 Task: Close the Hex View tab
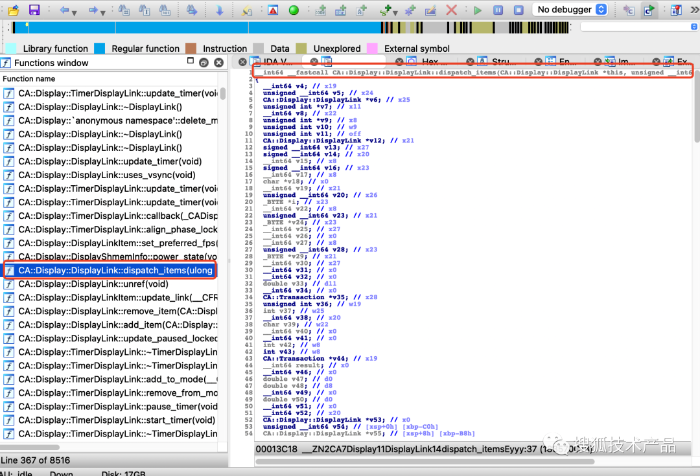[399, 62]
